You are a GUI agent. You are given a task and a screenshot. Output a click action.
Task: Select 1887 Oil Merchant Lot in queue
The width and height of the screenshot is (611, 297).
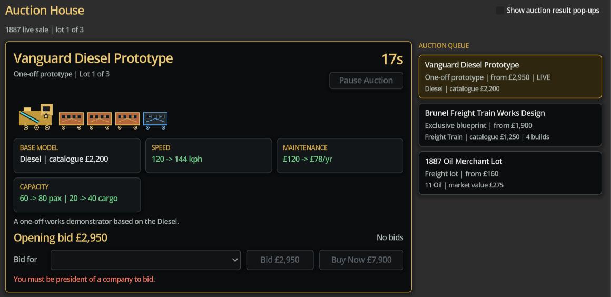pyautogui.click(x=510, y=173)
